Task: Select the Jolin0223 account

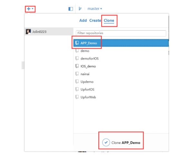Action: point(49,32)
